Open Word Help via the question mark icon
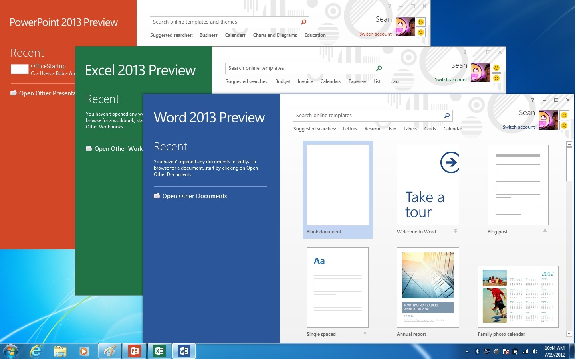Screen dimensions: 575x359 click(x=533, y=100)
